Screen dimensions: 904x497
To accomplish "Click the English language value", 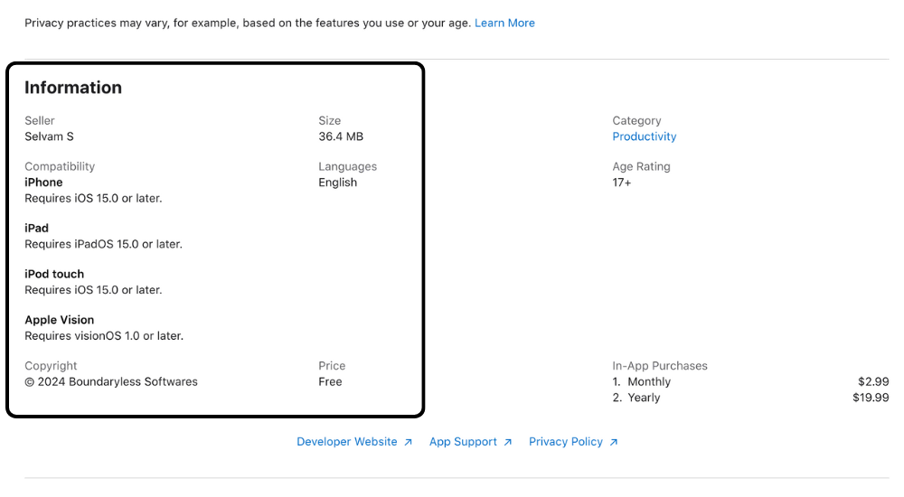I will coord(338,183).
